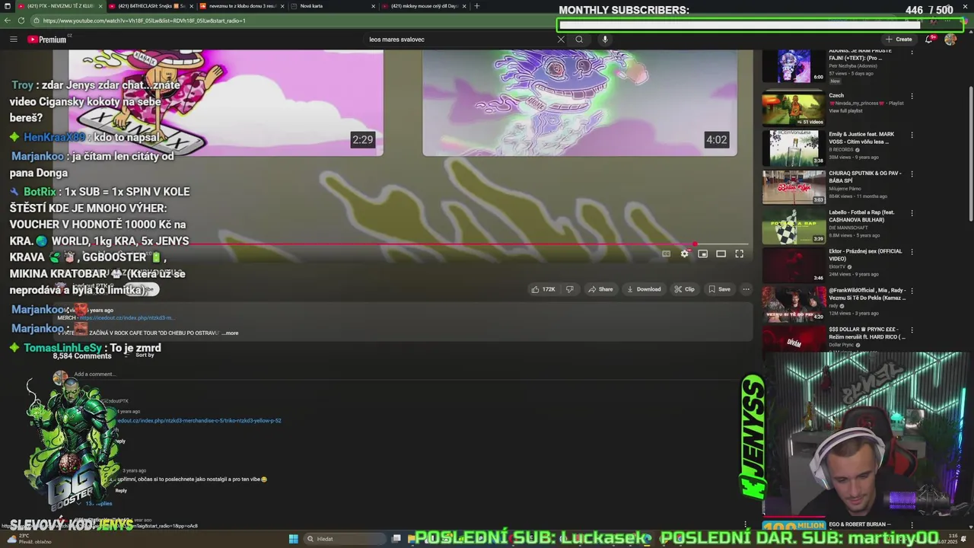Open the Windows Start menu
Screen dimensions: 974x548
pos(293,539)
